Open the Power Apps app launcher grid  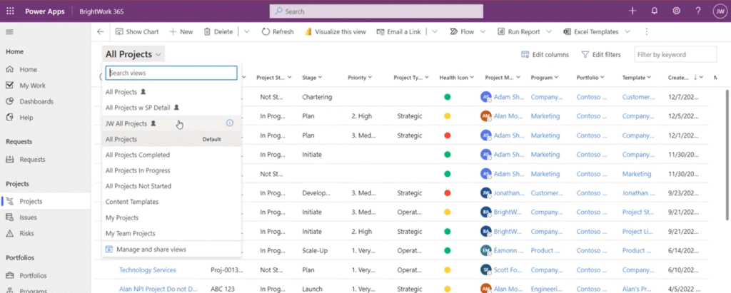[11, 11]
